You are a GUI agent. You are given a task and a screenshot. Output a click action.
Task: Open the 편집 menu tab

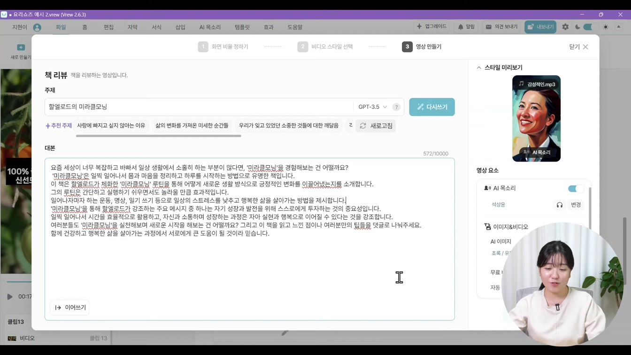click(x=108, y=27)
